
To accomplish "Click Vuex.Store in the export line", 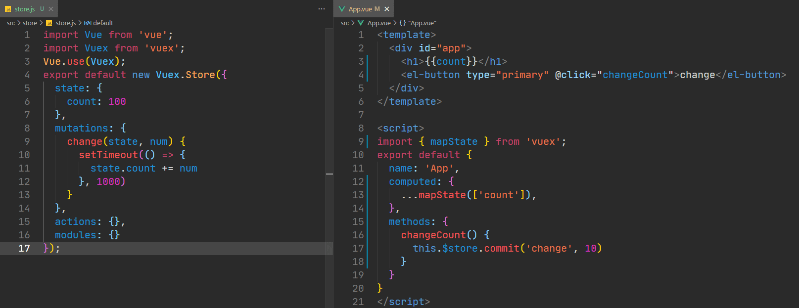I will (x=186, y=75).
